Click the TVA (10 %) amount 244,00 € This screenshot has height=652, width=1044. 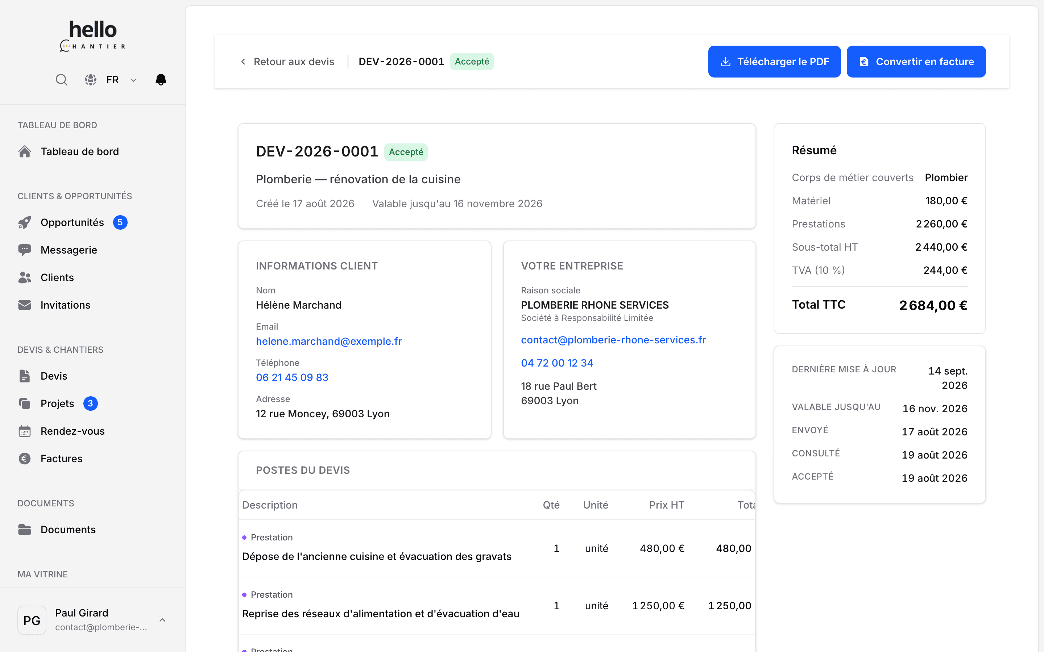point(945,270)
